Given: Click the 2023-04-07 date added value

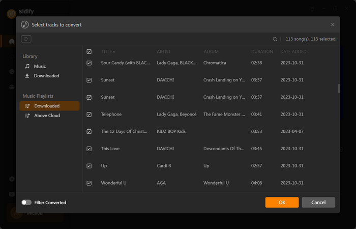Looking at the screenshot, I should (292, 131).
